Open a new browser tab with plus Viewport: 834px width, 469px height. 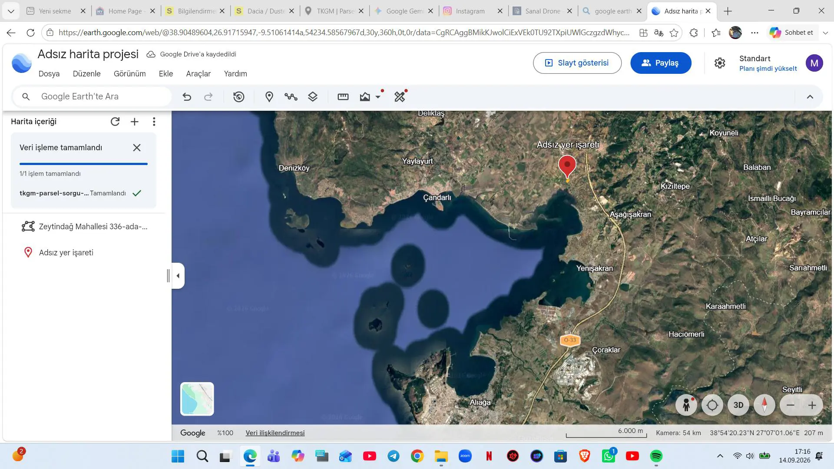pyautogui.click(x=728, y=11)
